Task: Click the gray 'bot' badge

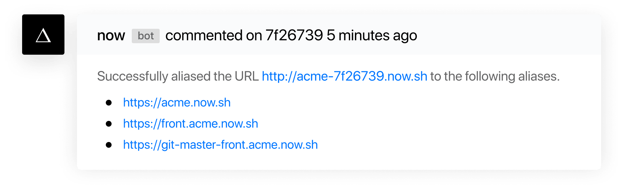Action: point(146,36)
